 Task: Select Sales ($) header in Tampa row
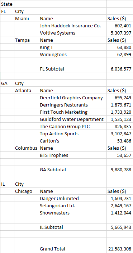click(120, 40)
